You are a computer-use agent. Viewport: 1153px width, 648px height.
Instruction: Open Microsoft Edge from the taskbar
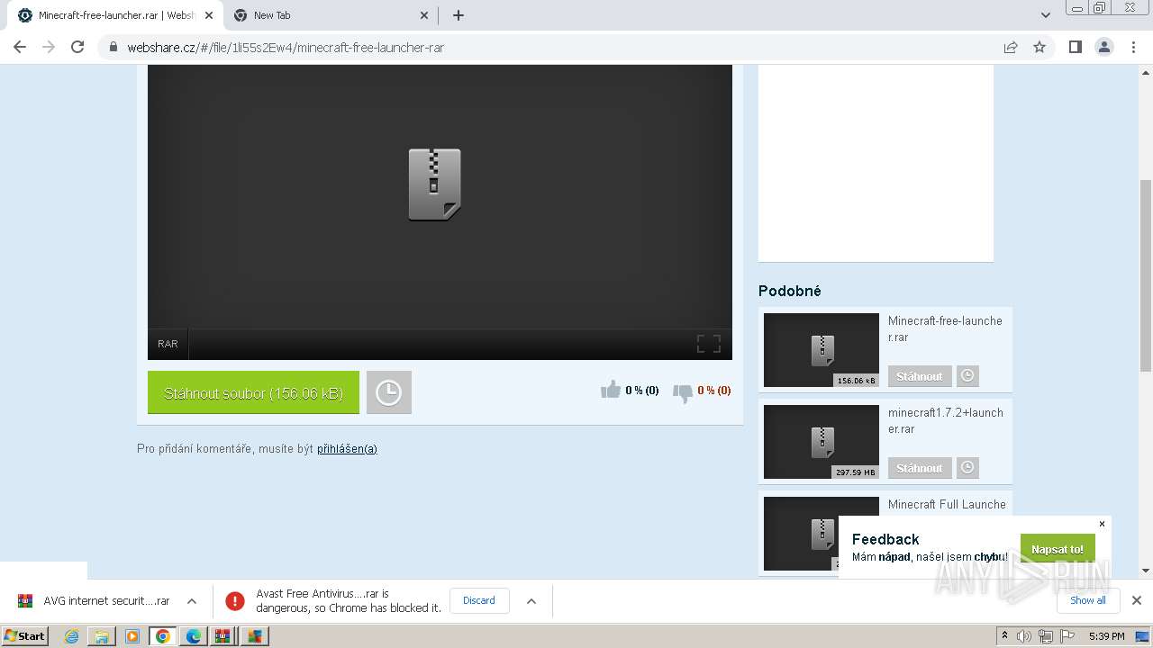[x=194, y=636]
